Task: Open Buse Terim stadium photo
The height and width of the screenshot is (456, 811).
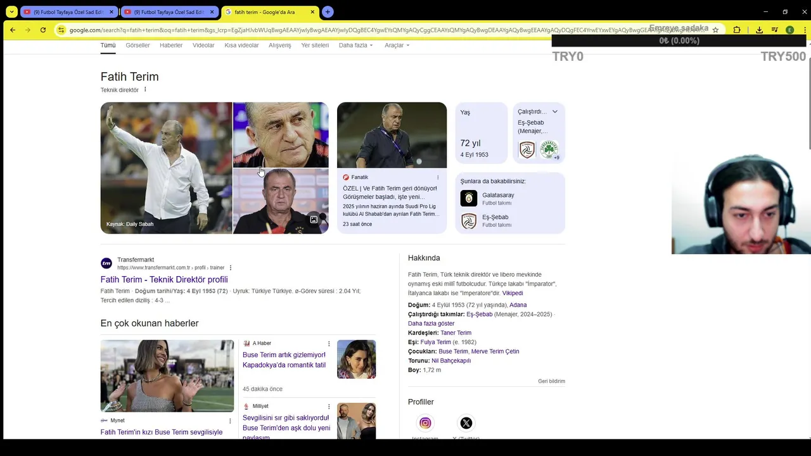Action: 167,376
